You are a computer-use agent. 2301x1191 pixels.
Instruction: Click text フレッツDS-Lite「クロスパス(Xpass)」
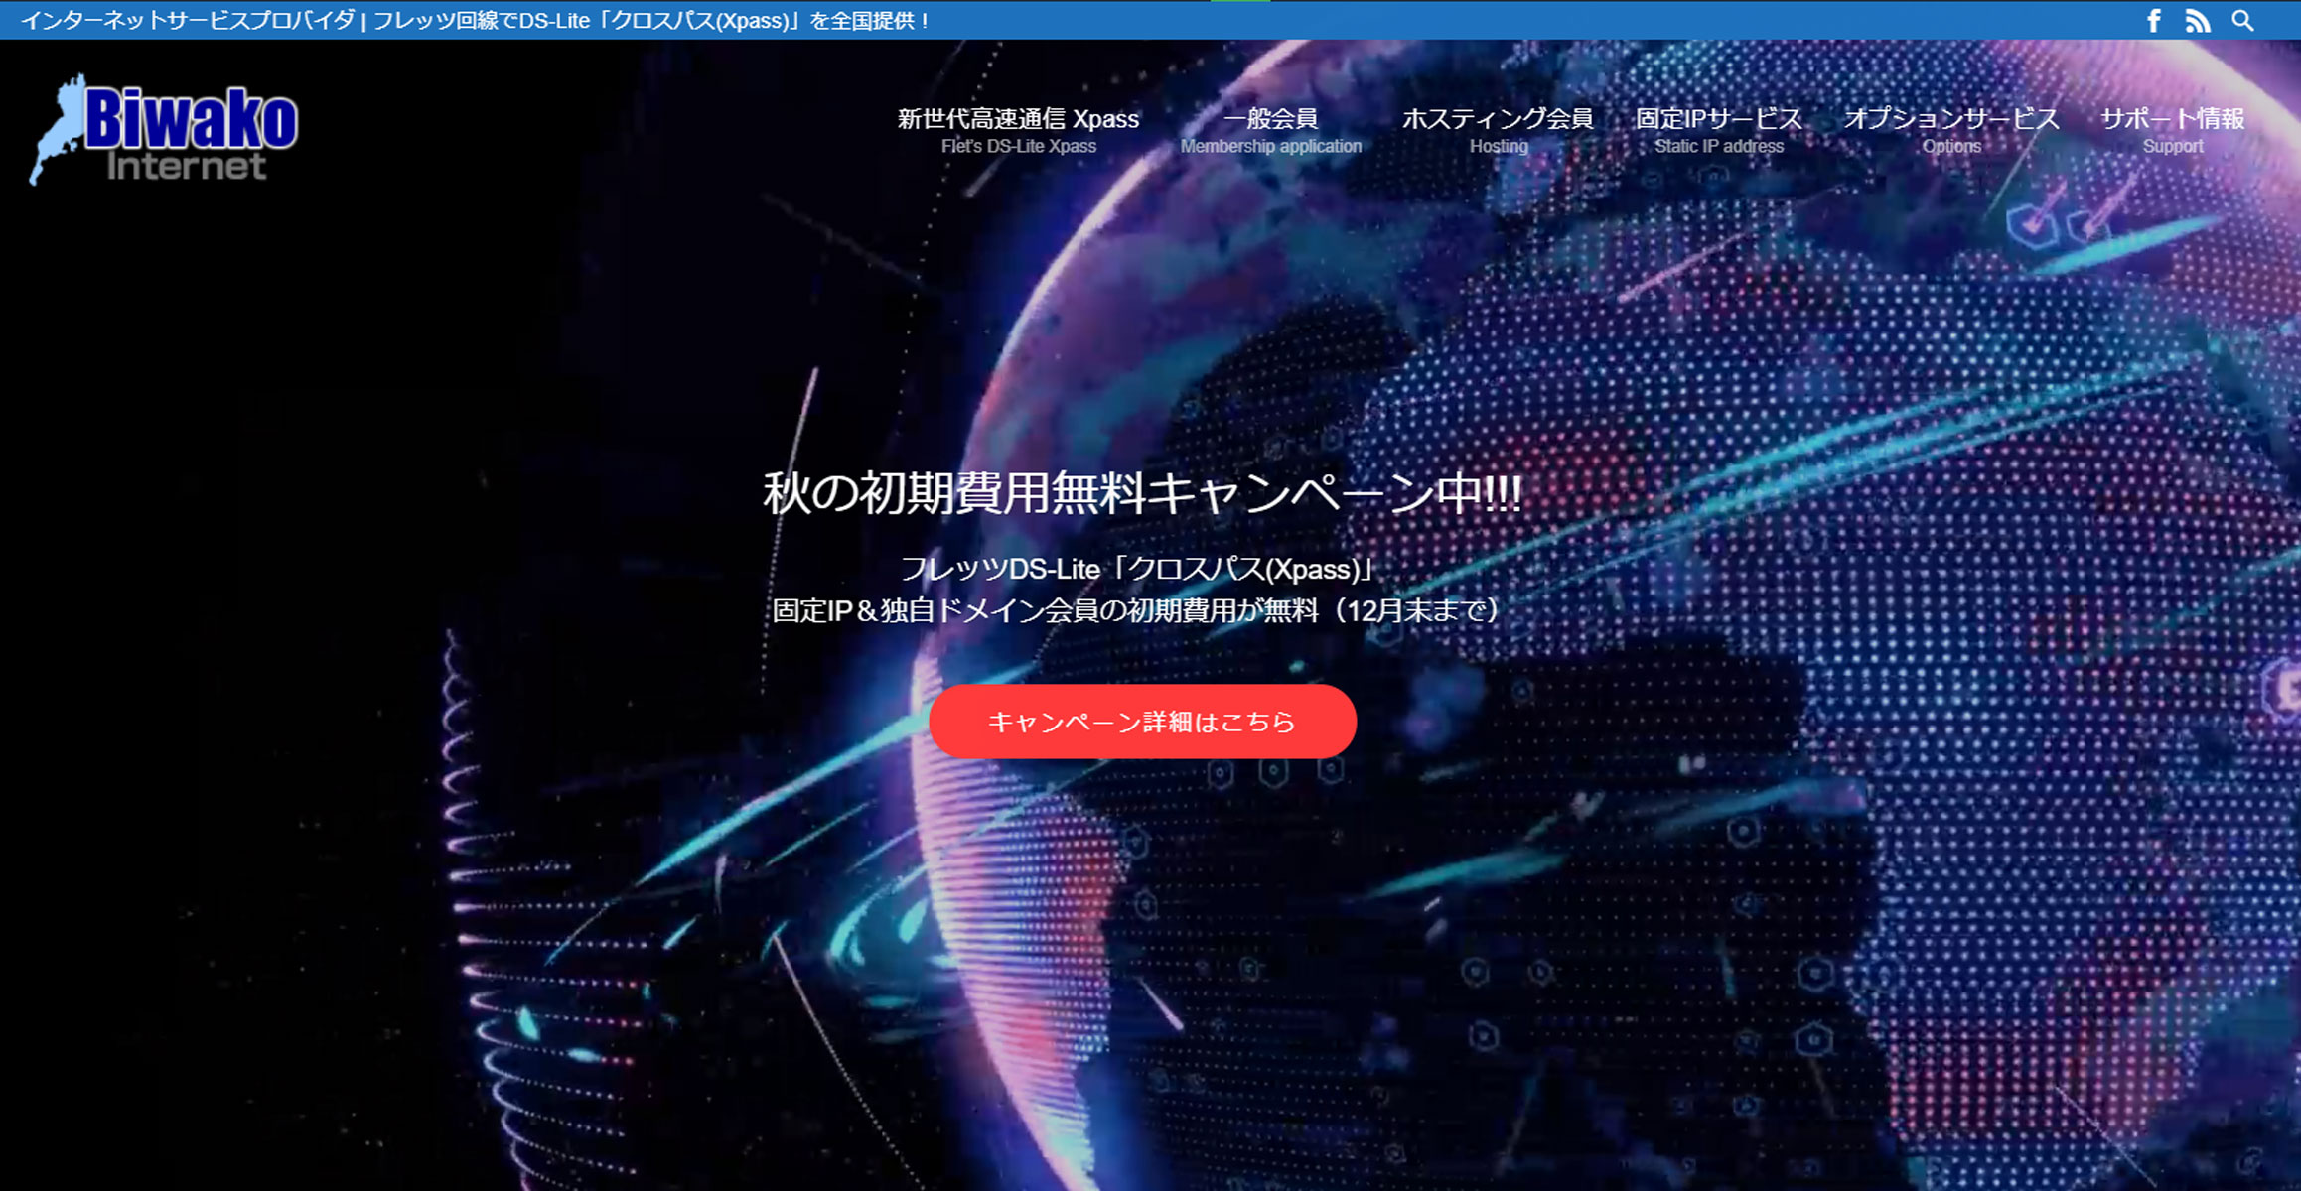pyautogui.click(x=1139, y=569)
